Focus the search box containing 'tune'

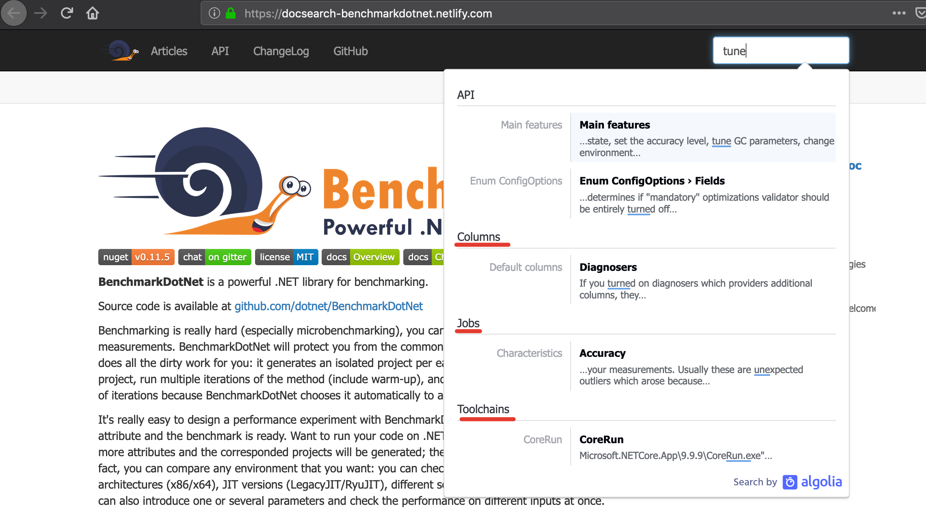[x=781, y=51]
